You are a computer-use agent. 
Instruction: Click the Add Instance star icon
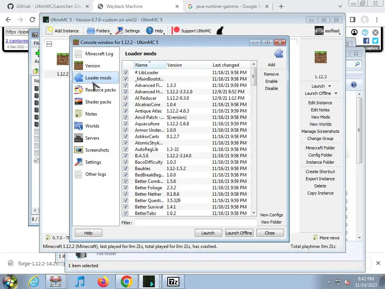49,30
